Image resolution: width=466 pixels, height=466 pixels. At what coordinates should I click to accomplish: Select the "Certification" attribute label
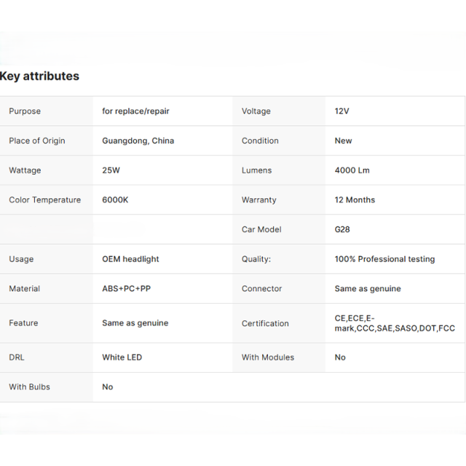click(x=265, y=323)
